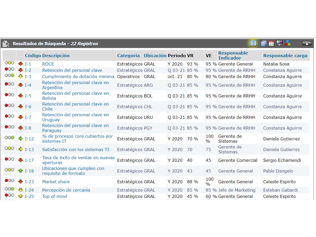The width and height of the screenshot is (316, 237).
Task: Sort by the Descripción column header
Action: 56,56
